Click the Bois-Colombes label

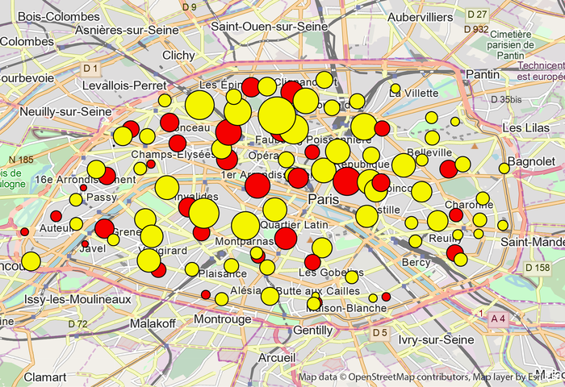click(x=59, y=17)
